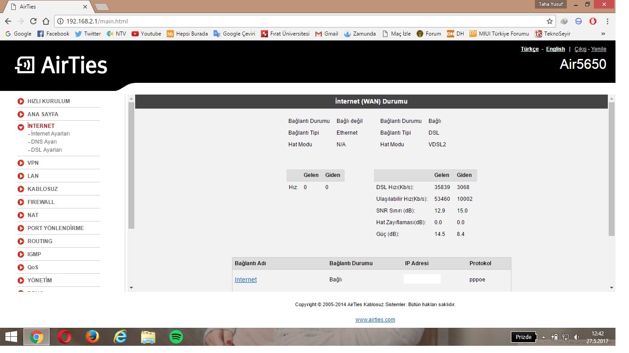The width and height of the screenshot is (629, 353).
Task: Click the DSL speed value 35839
Action: [x=442, y=187]
